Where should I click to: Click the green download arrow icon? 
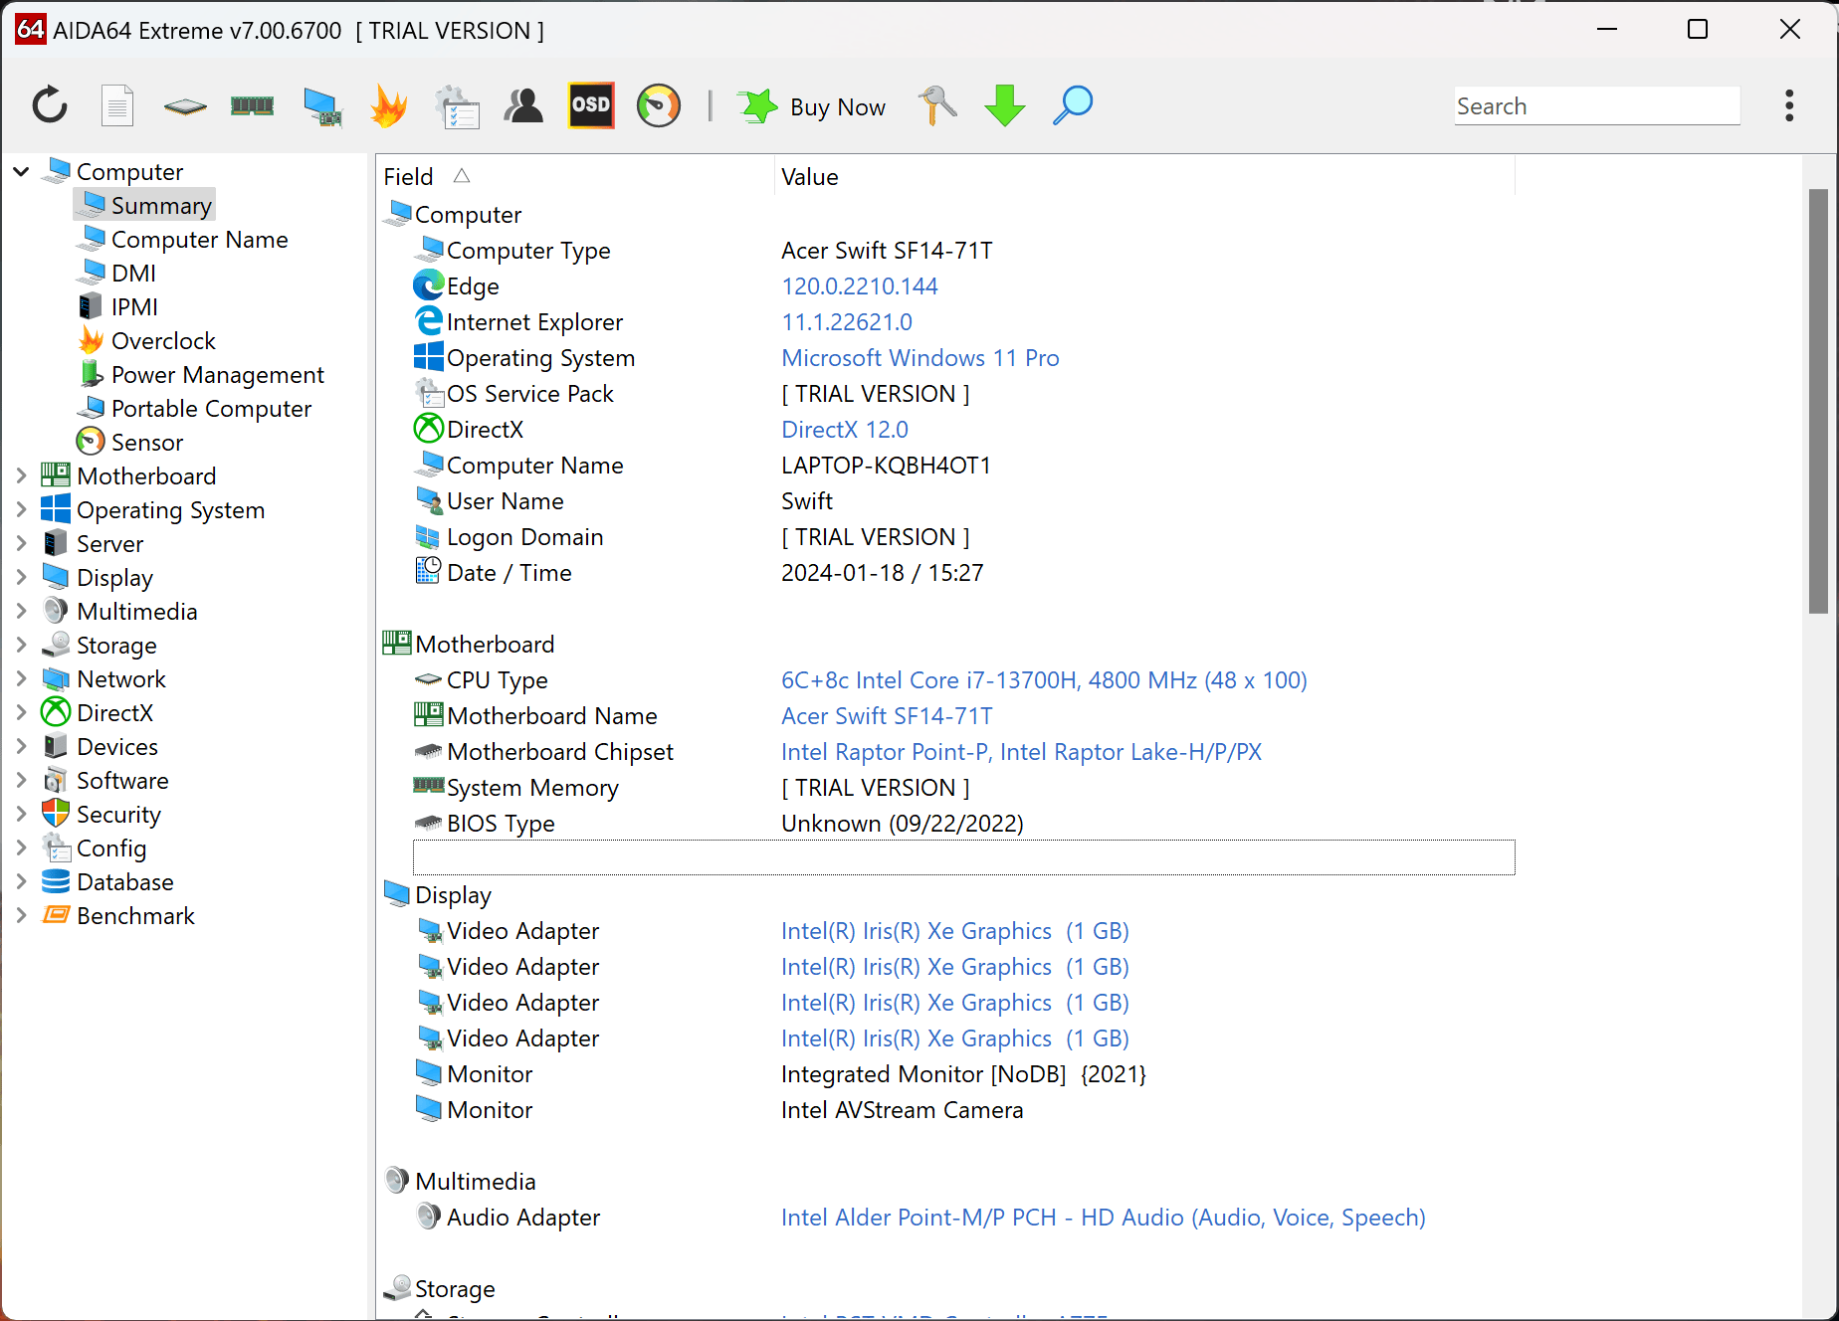click(1005, 105)
